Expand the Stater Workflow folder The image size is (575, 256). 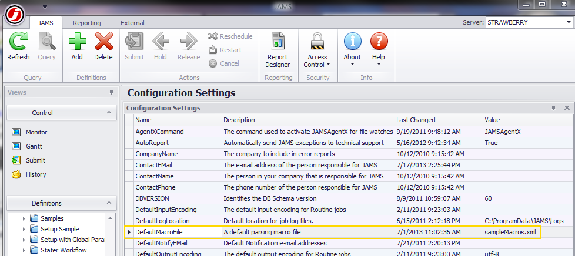click(x=24, y=251)
